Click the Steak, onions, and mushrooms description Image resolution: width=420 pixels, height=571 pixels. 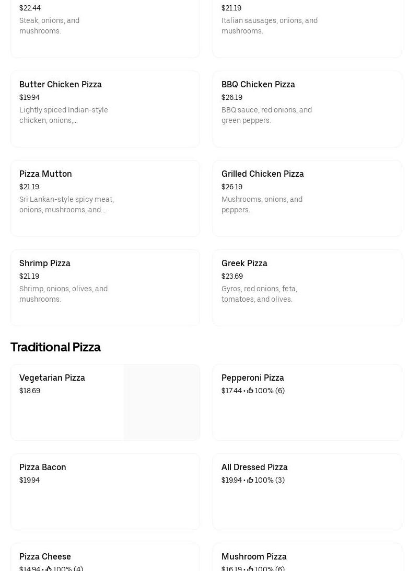click(x=49, y=26)
